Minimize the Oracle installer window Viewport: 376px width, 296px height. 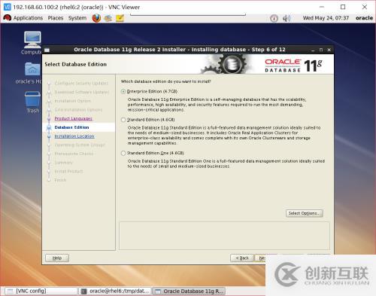coord(313,50)
